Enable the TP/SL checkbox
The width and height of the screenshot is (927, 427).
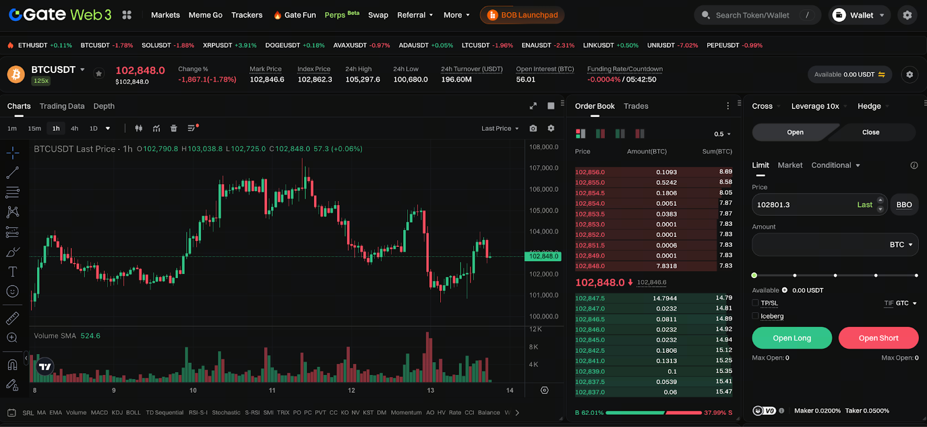[756, 303]
